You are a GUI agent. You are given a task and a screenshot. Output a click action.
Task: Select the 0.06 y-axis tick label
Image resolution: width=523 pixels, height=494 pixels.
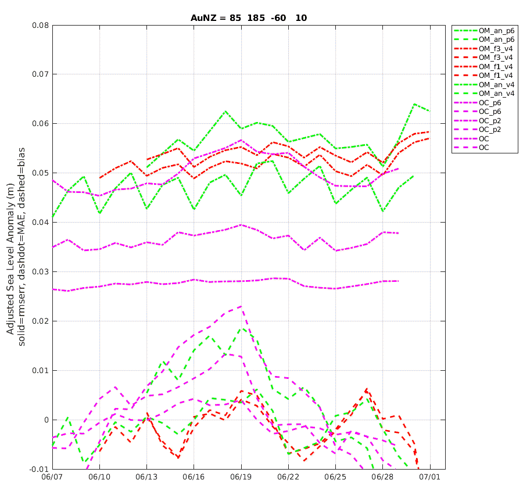click(x=40, y=123)
